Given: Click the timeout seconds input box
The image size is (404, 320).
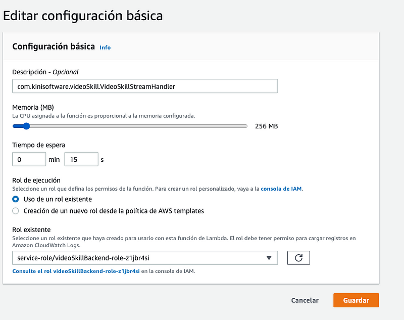Looking at the screenshot, I should point(81,159).
